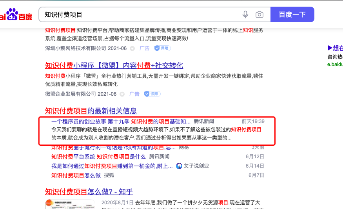Screen dimensions: 343x209
Task: Click 广告 label on 微盟企业发展 result
Action: pos(134,94)
